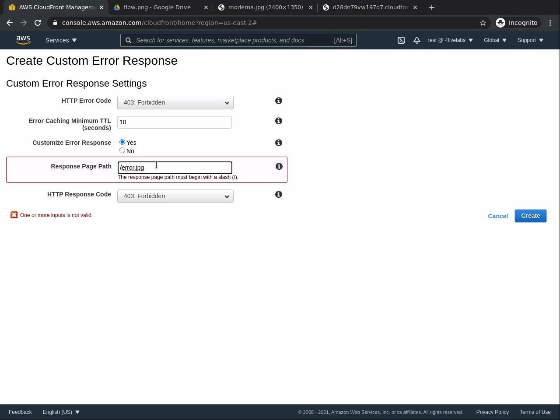Open the Privacy Policy link

click(x=493, y=412)
